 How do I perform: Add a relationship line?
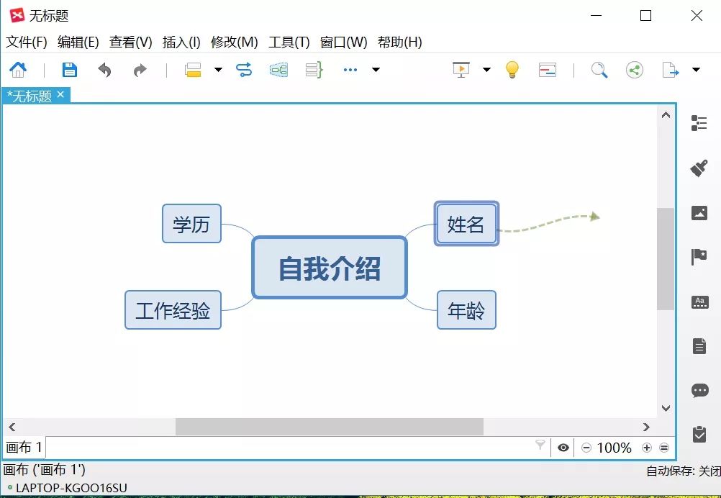point(244,70)
